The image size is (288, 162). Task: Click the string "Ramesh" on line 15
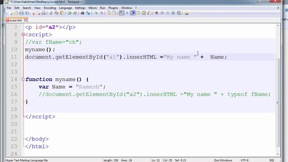pyautogui.click(x=89, y=87)
